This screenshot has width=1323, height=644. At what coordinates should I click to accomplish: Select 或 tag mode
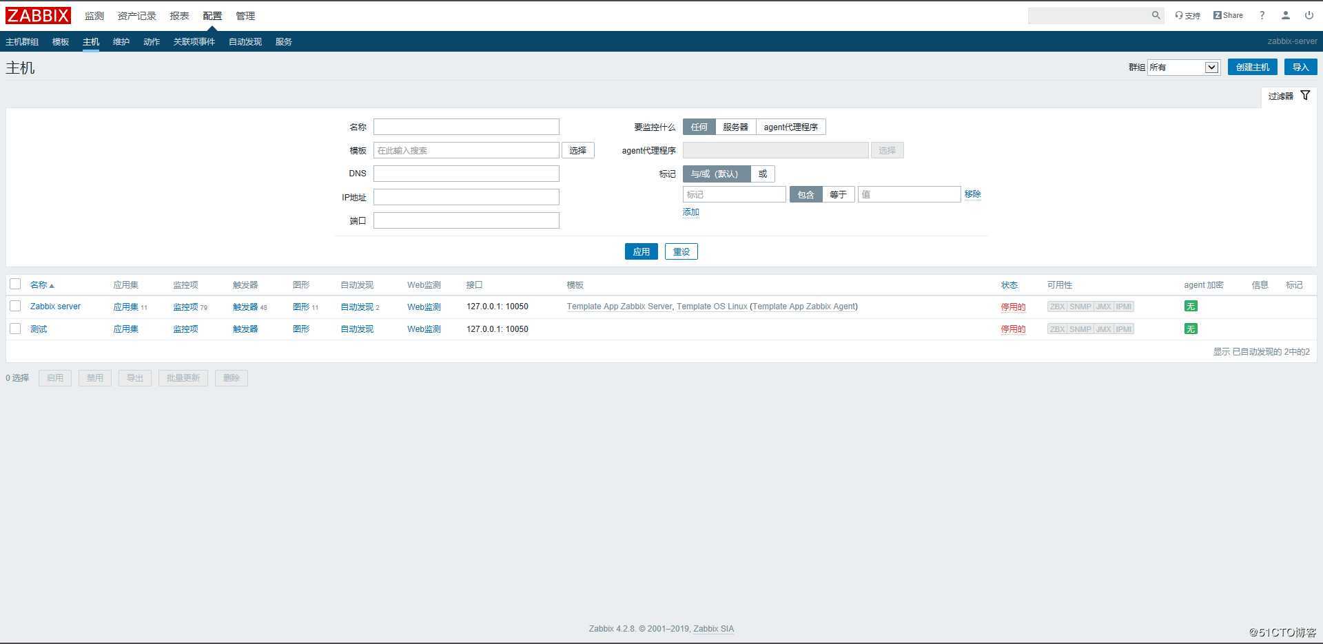[763, 174]
